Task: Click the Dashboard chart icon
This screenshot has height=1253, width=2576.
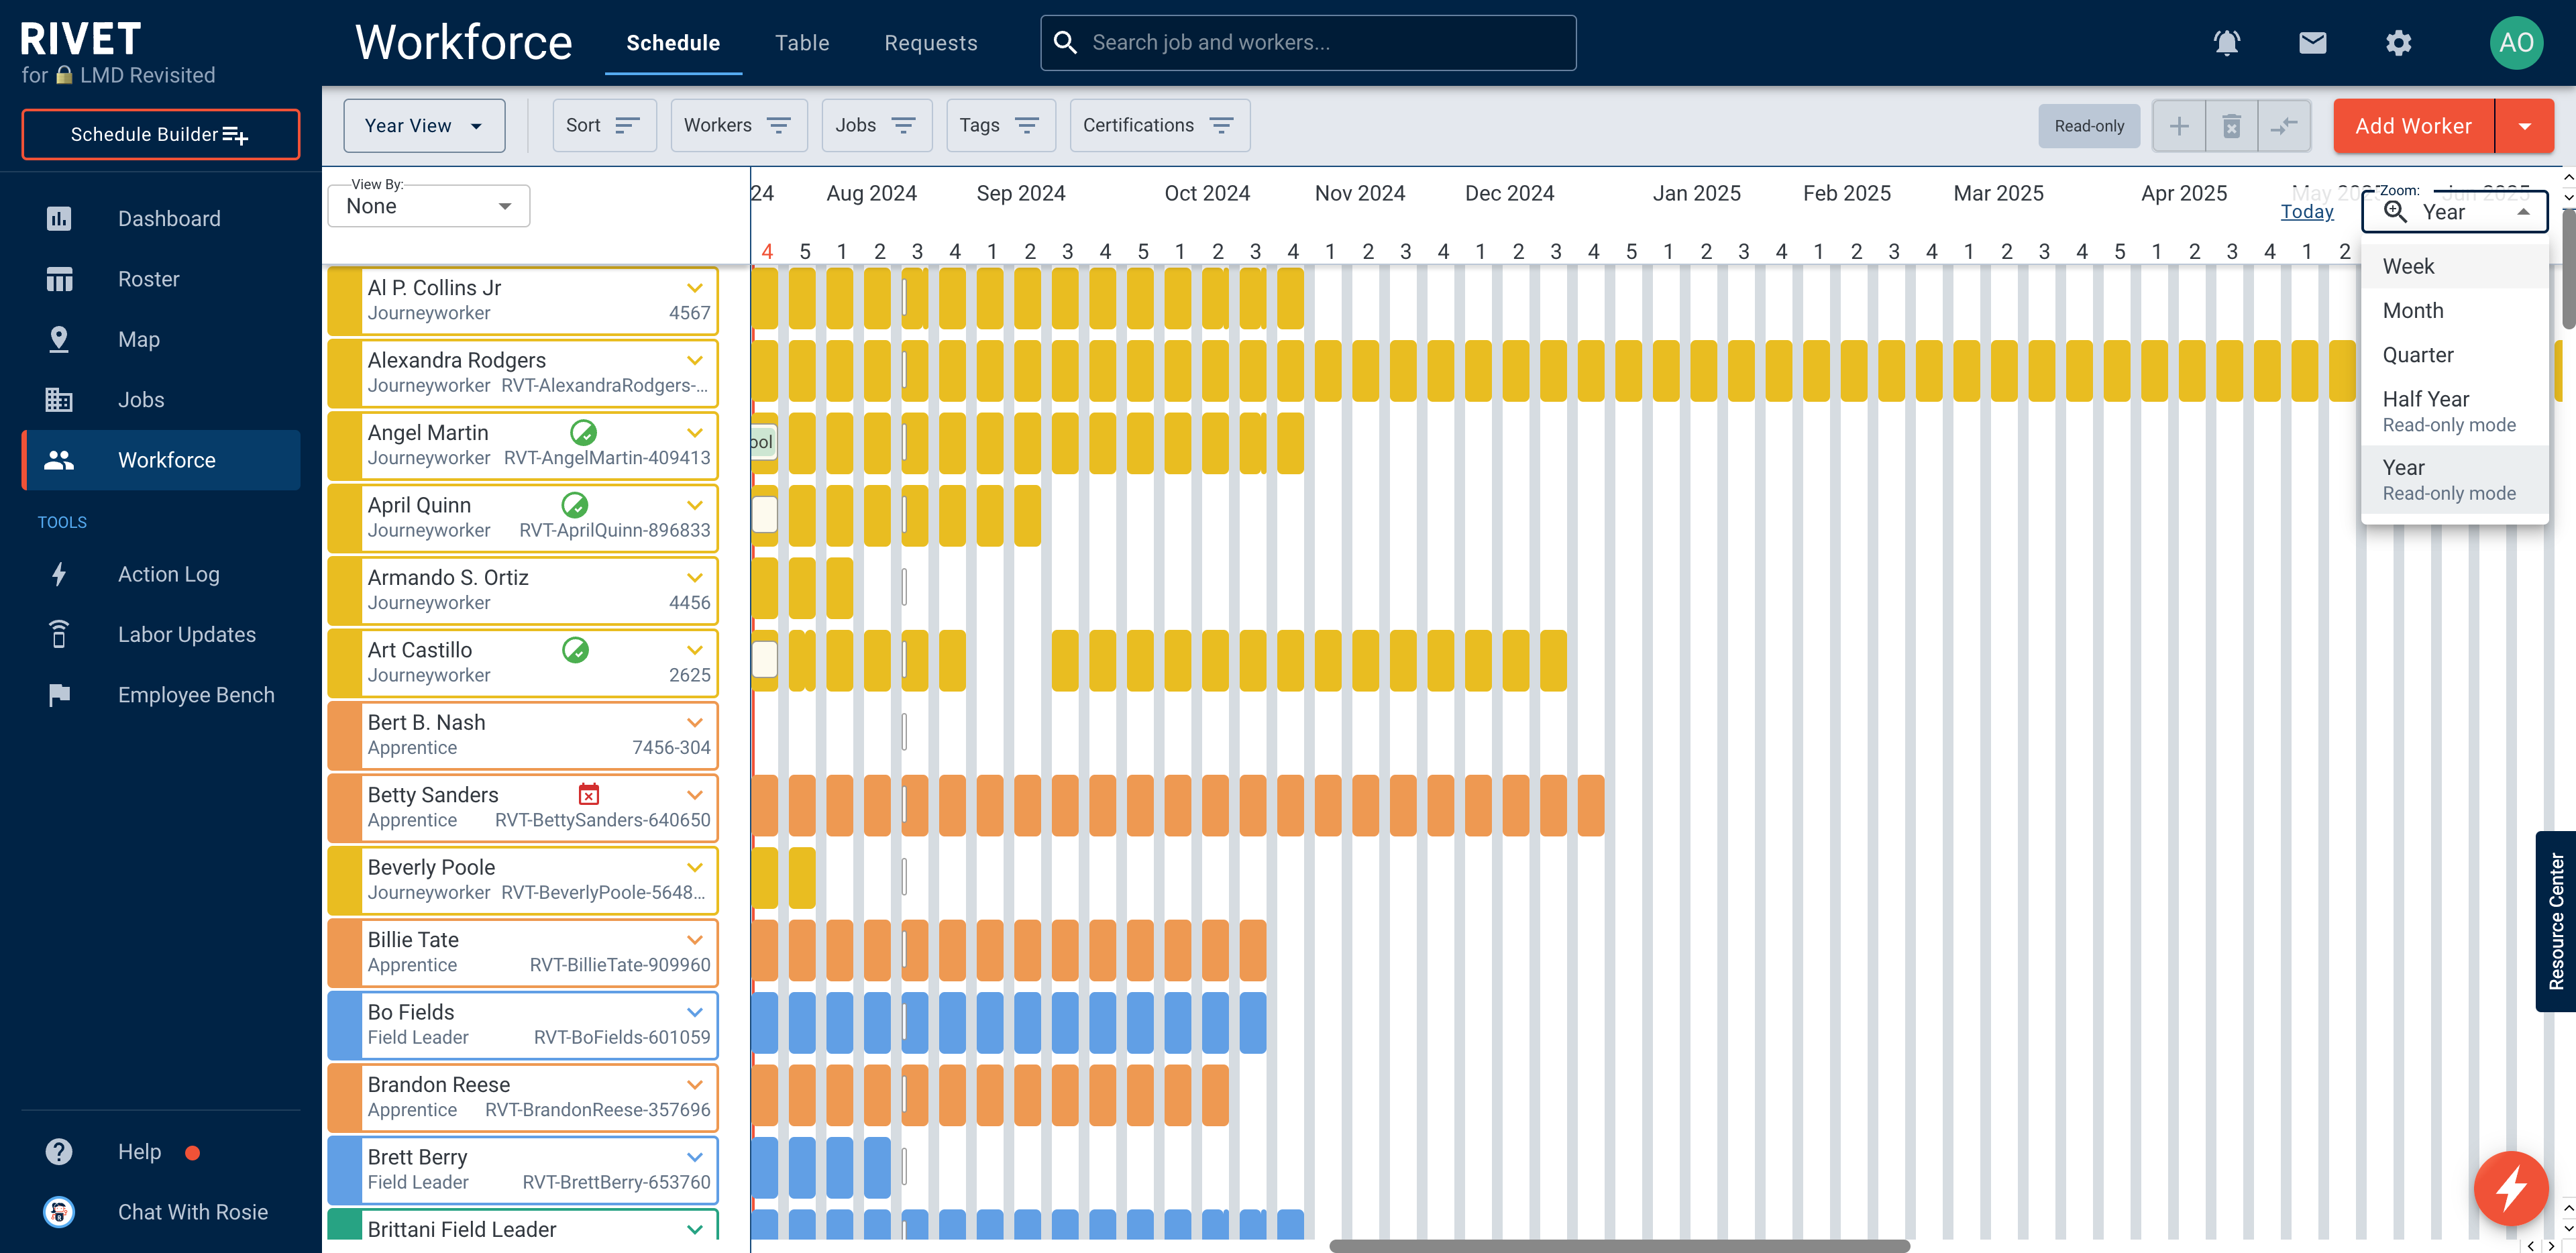Action: coord(59,218)
